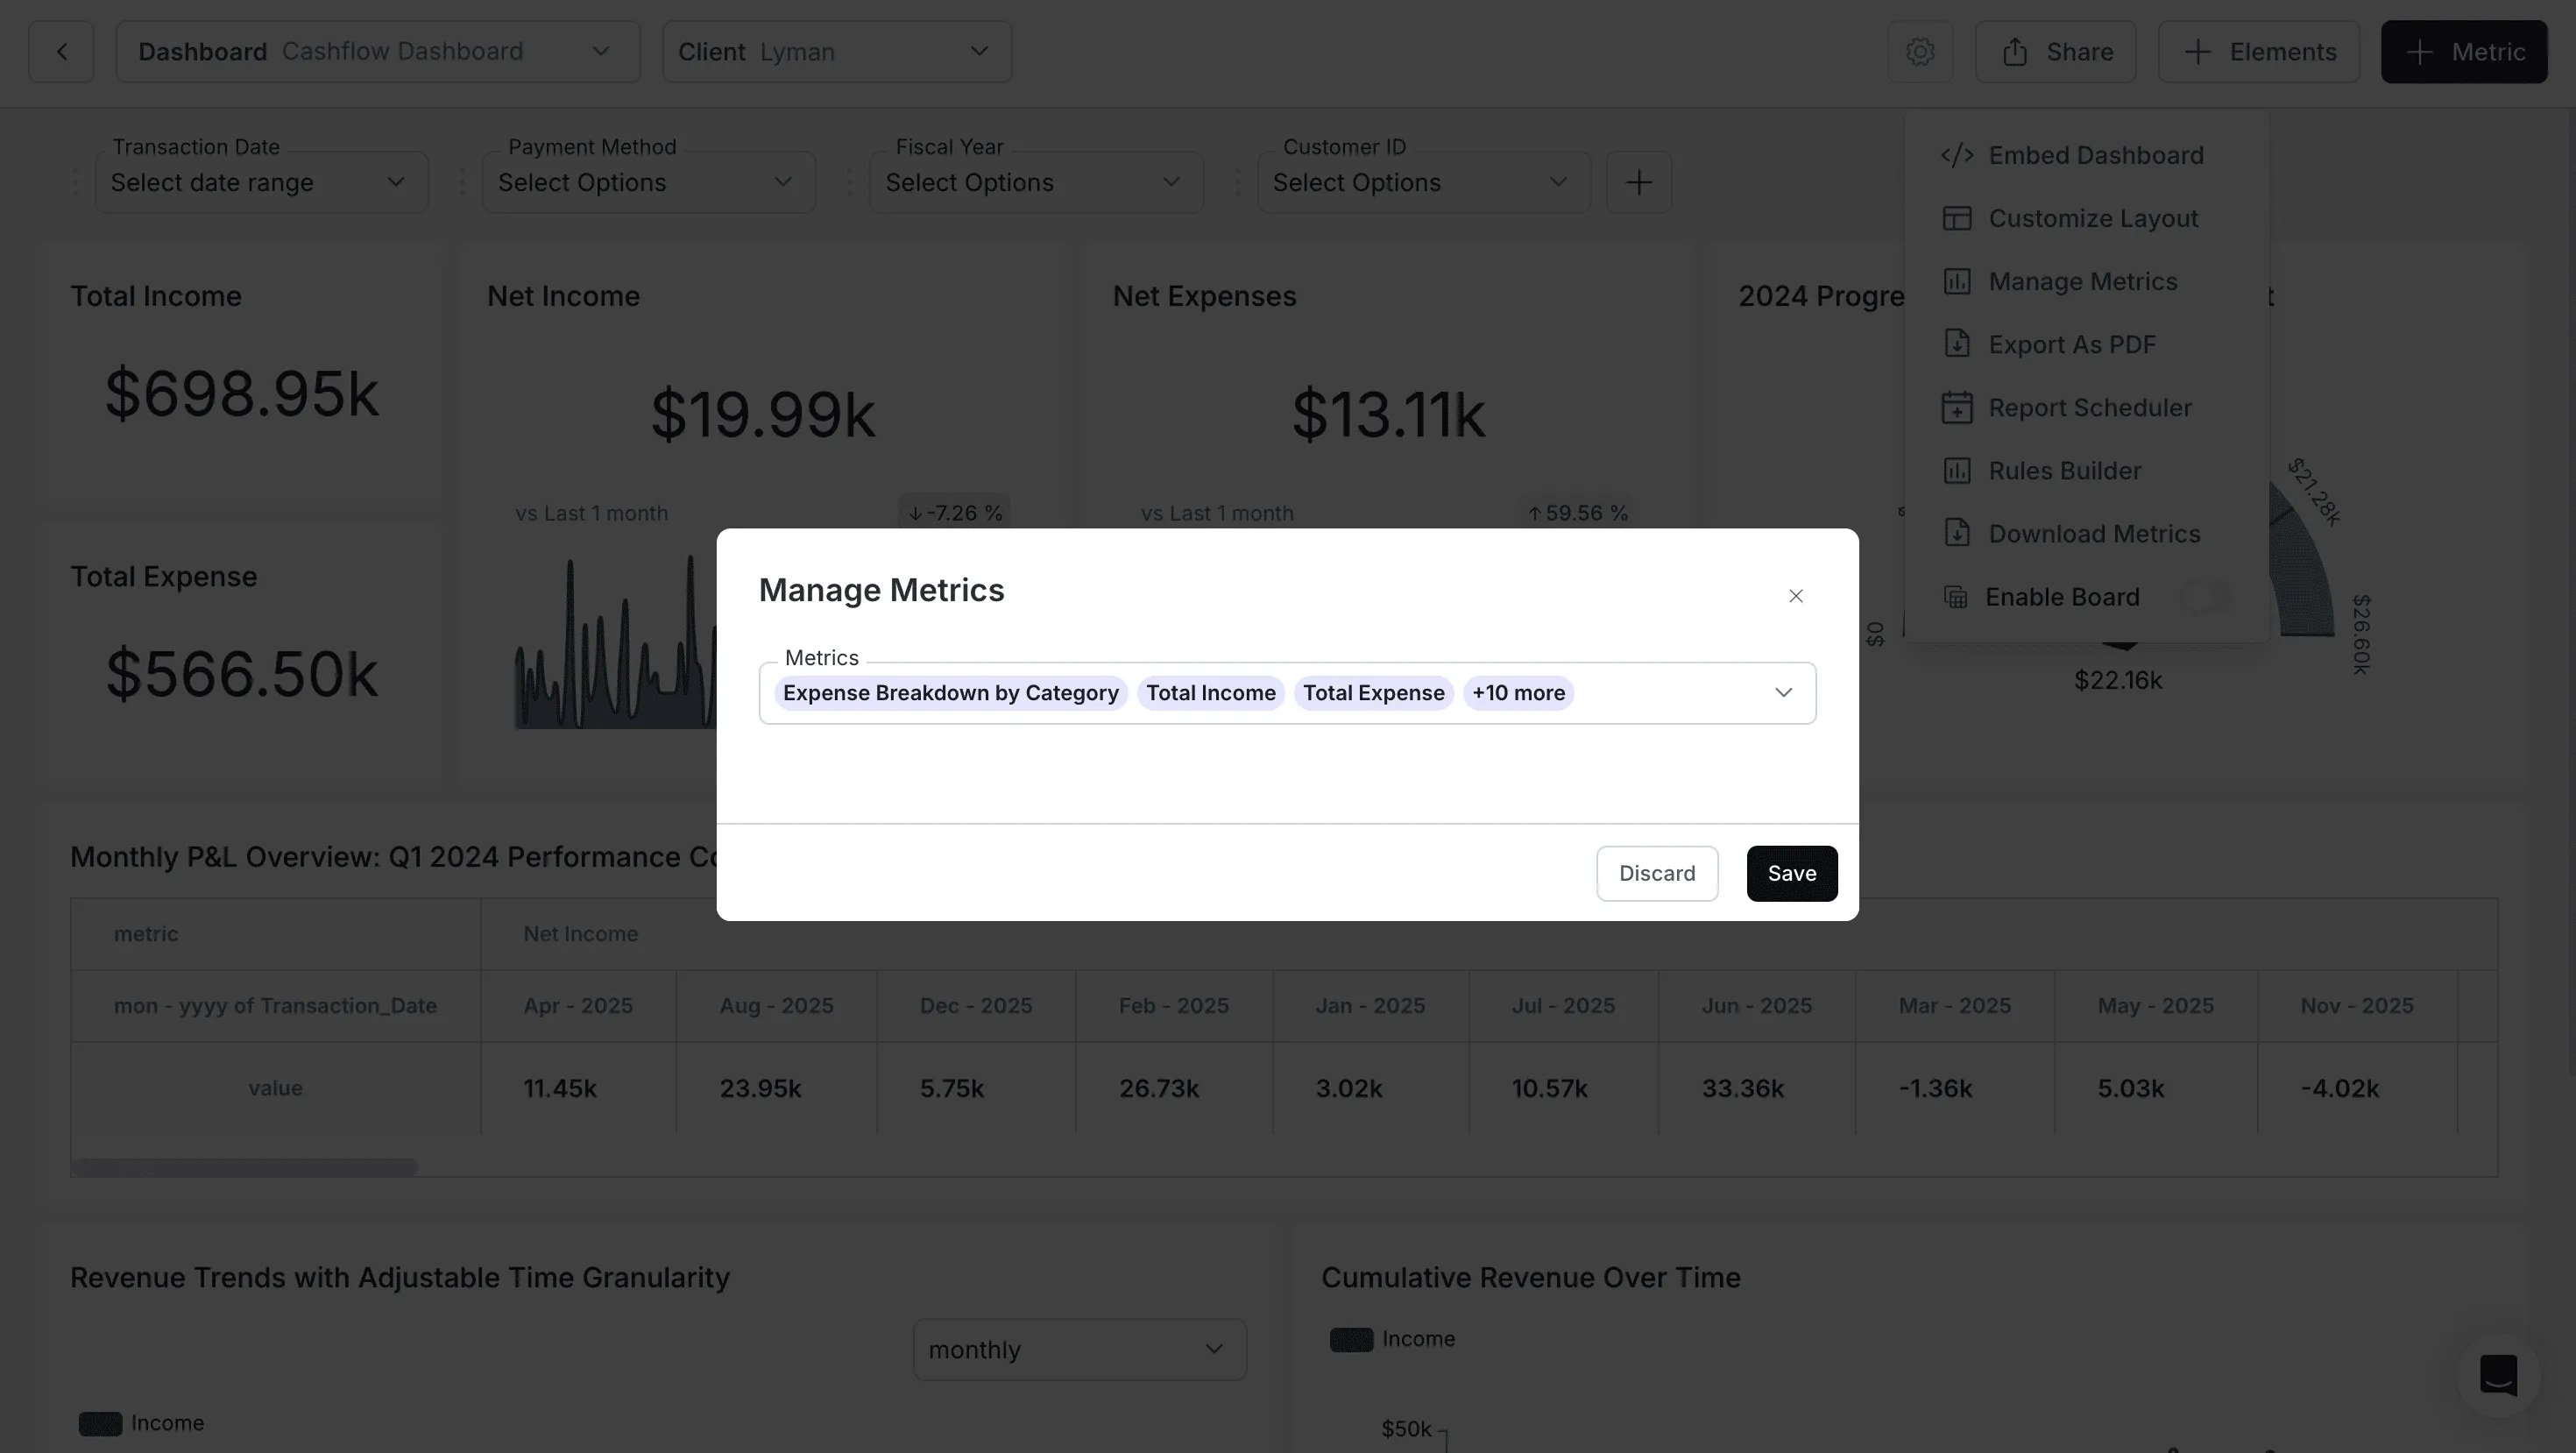
Task: Grab the Transaction Date filter drag handle
Action: click(75, 182)
